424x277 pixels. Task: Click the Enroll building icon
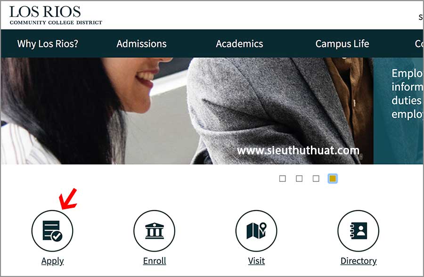click(x=154, y=231)
